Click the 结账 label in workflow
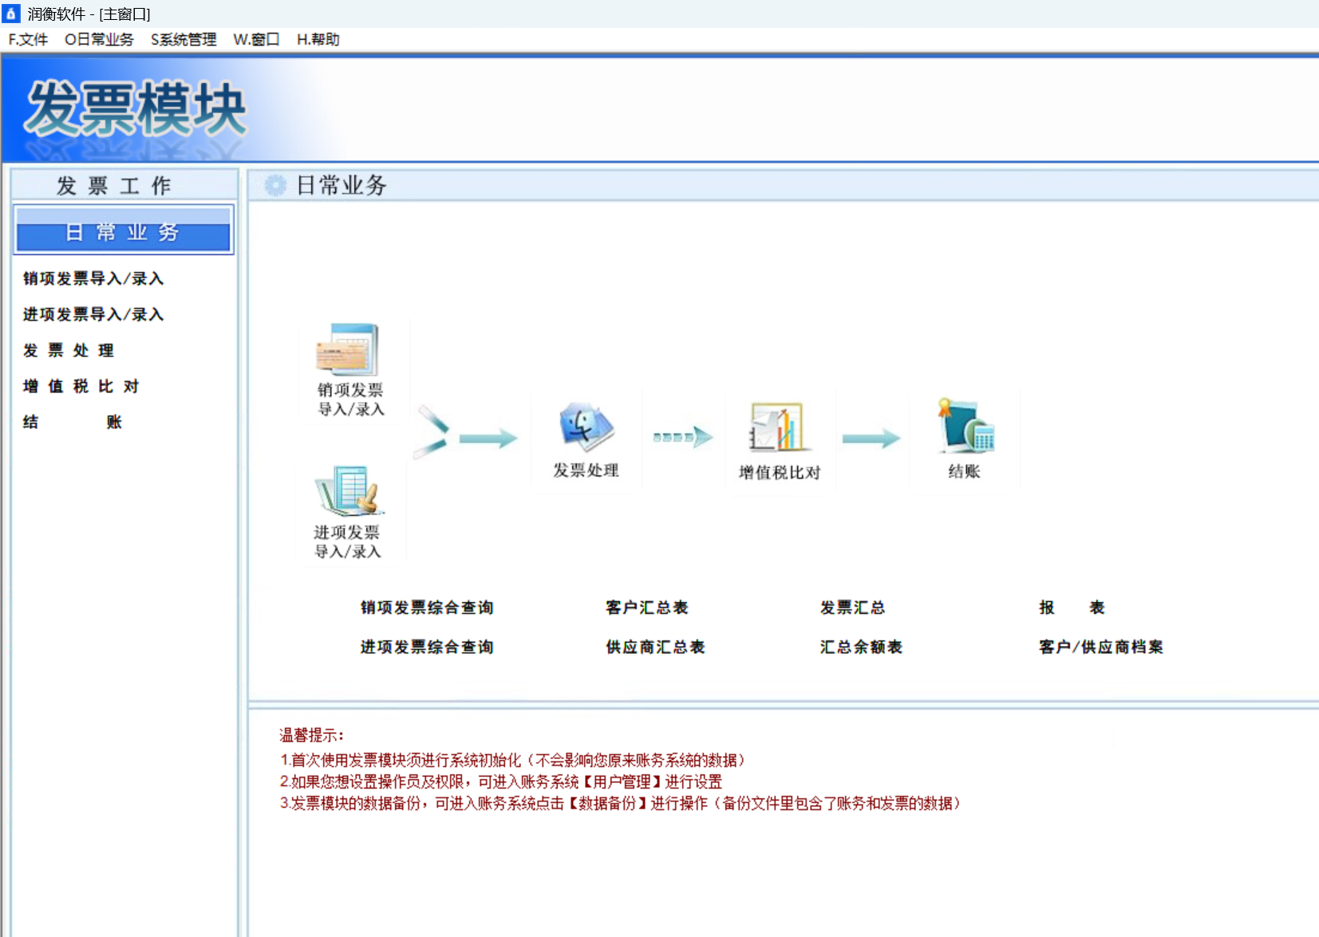Viewport: 1319px width, 937px height. tap(965, 471)
